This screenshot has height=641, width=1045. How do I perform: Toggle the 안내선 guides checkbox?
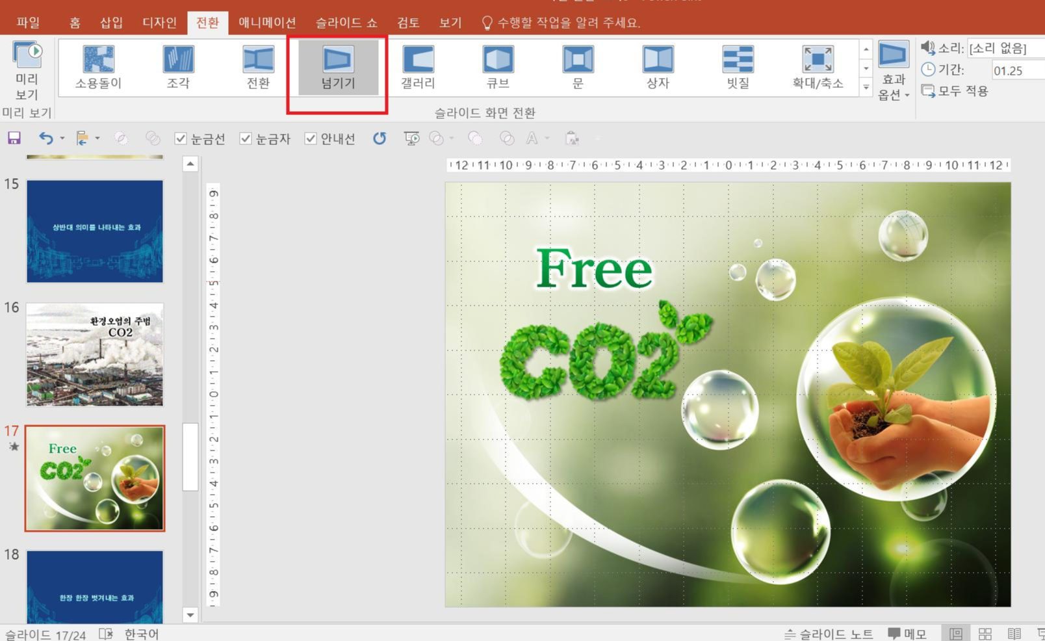311,138
